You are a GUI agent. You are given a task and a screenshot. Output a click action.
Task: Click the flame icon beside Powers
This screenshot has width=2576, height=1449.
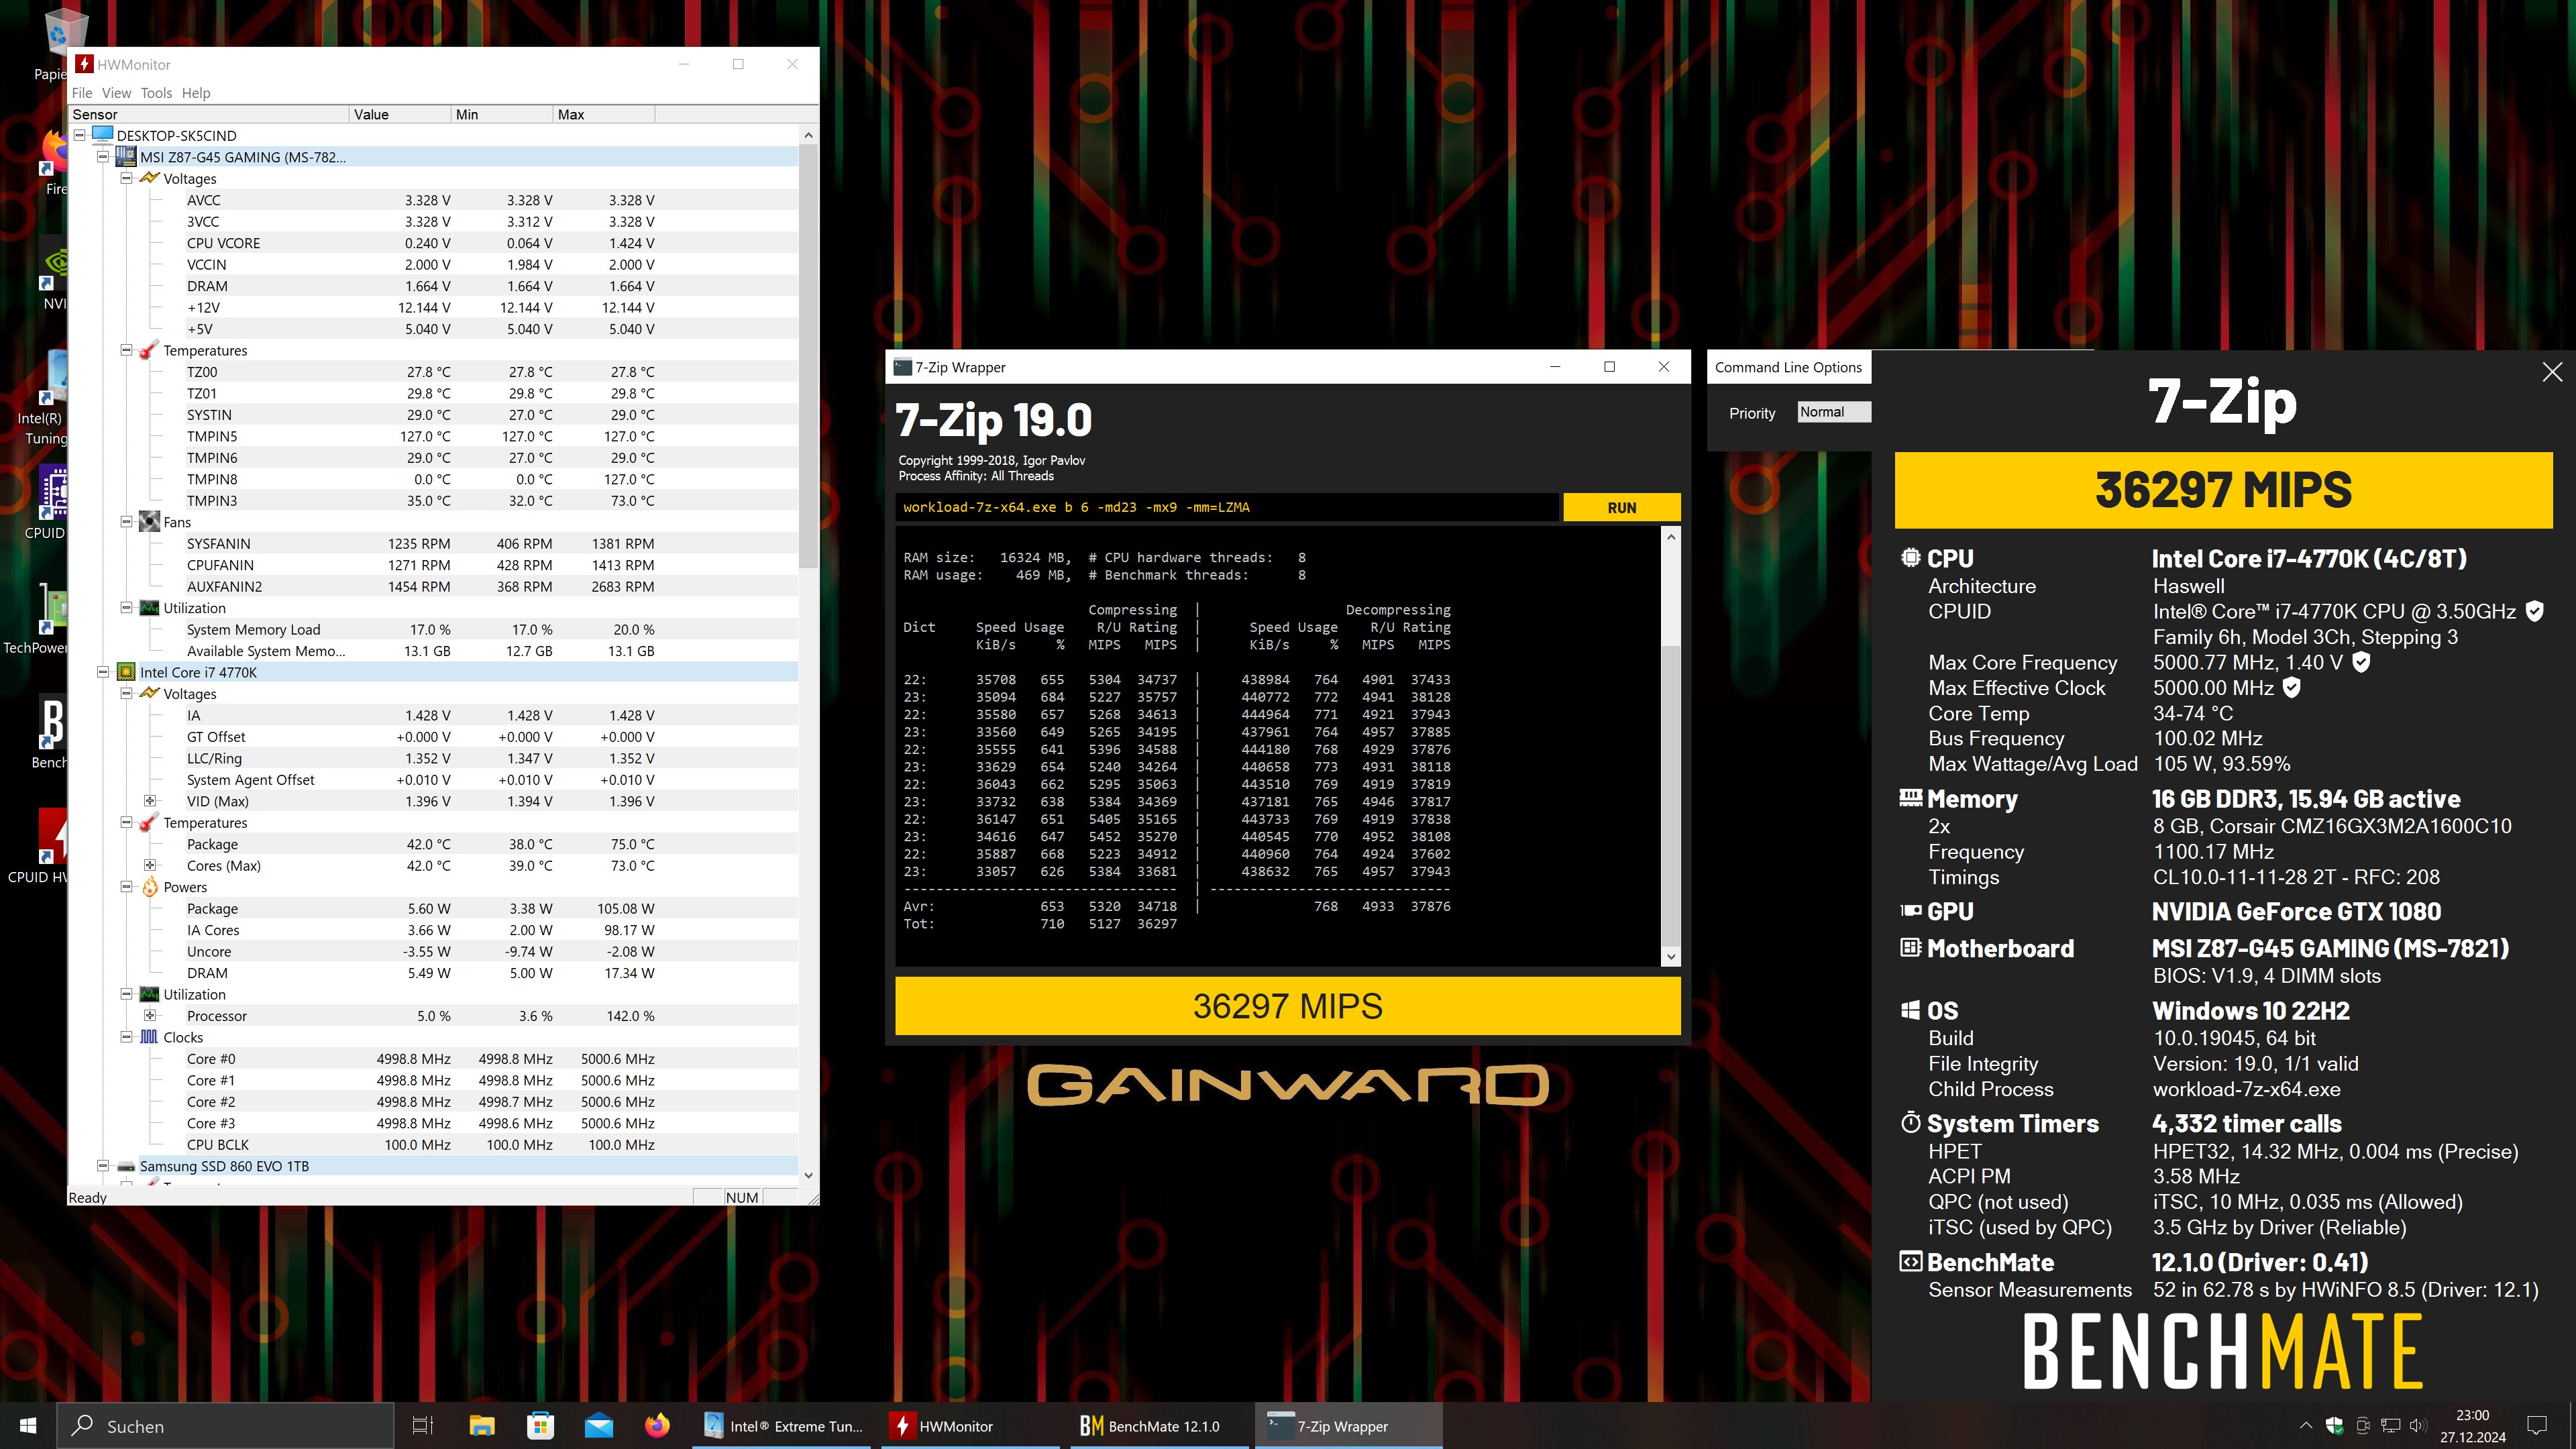pyautogui.click(x=149, y=887)
